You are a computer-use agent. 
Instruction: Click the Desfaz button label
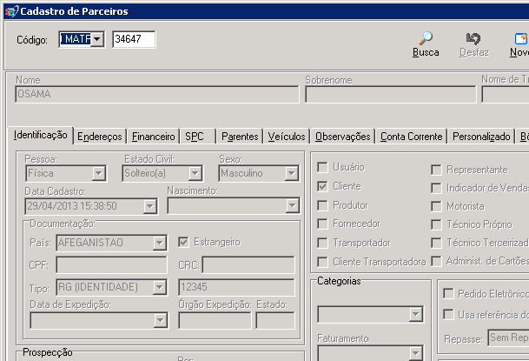[x=473, y=52]
